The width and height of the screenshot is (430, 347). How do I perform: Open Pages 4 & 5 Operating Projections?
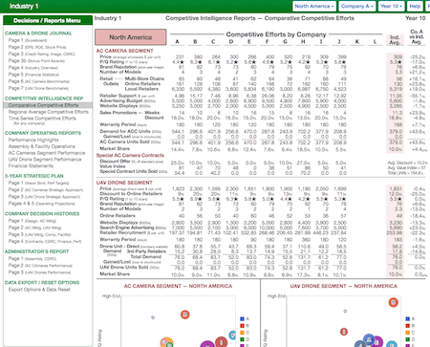41,204
